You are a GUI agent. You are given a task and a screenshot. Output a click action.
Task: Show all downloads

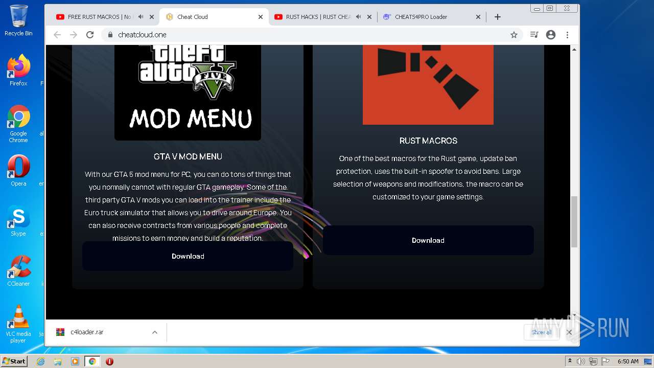click(541, 332)
